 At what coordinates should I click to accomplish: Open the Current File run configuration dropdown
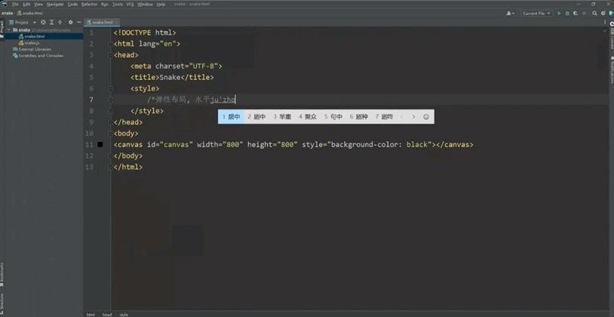536,13
